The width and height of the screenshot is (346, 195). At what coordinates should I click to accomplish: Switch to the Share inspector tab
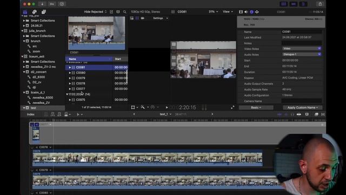(257, 12)
